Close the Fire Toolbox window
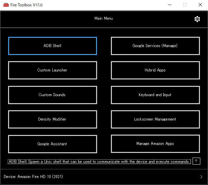 (200, 5)
